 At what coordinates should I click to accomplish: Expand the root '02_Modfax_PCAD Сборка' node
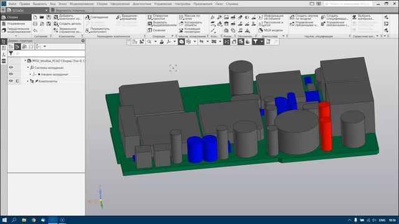pyautogui.click(x=25, y=61)
